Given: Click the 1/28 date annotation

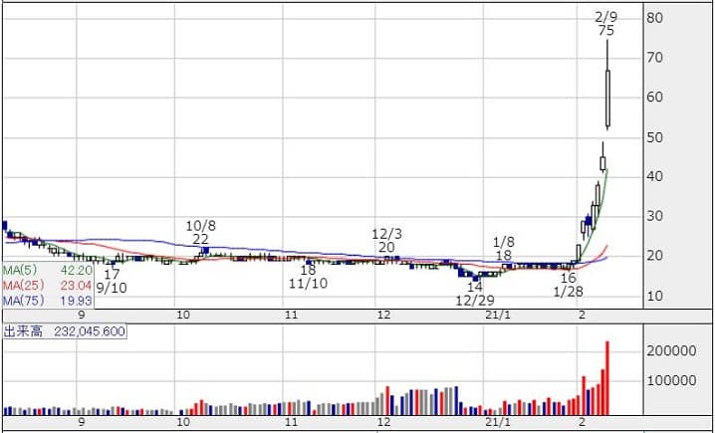Looking at the screenshot, I should 569,292.
